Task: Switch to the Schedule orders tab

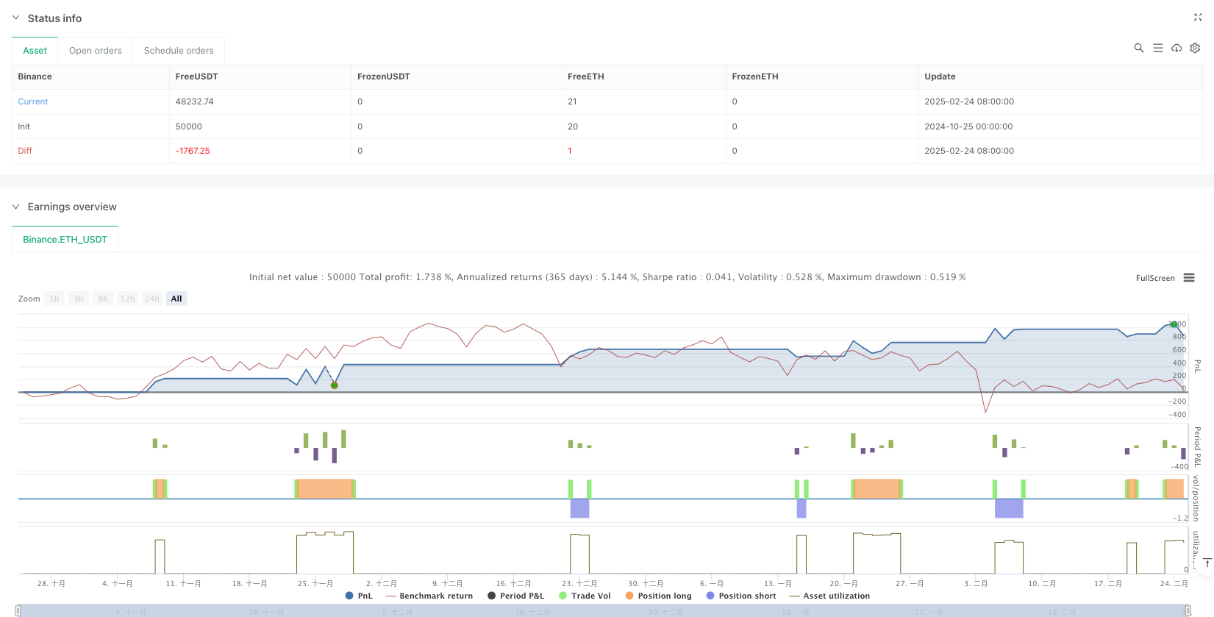Action: coord(179,51)
